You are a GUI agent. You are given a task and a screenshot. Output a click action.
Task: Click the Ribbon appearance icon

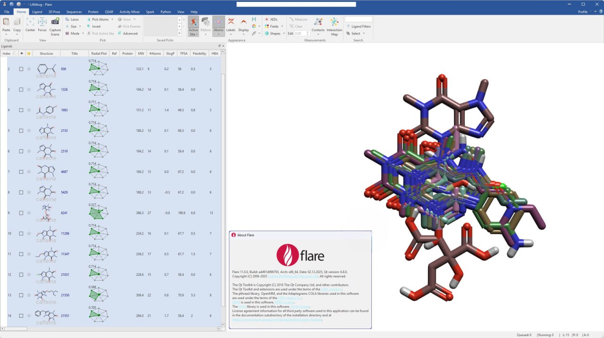[206, 22]
